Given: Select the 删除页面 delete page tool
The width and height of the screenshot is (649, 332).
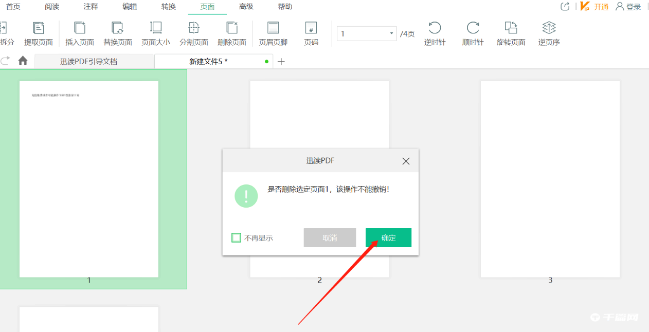Looking at the screenshot, I should (232, 32).
